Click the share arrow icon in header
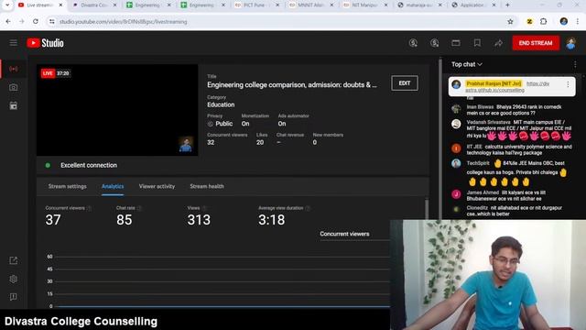The width and height of the screenshot is (586, 330). [498, 43]
